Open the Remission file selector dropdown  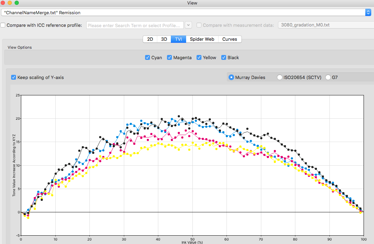[186, 13]
